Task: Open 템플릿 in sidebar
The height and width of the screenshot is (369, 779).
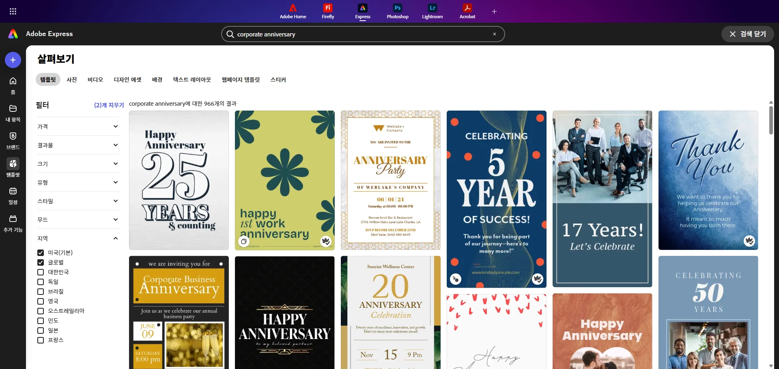Action: pos(13,168)
